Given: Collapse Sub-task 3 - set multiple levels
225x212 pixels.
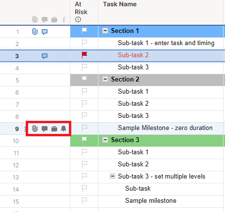Looking at the screenshot, I should click(112, 176).
